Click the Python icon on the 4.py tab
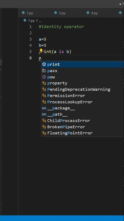This screenshot has width=124, height=221. (x=88, y=13)
